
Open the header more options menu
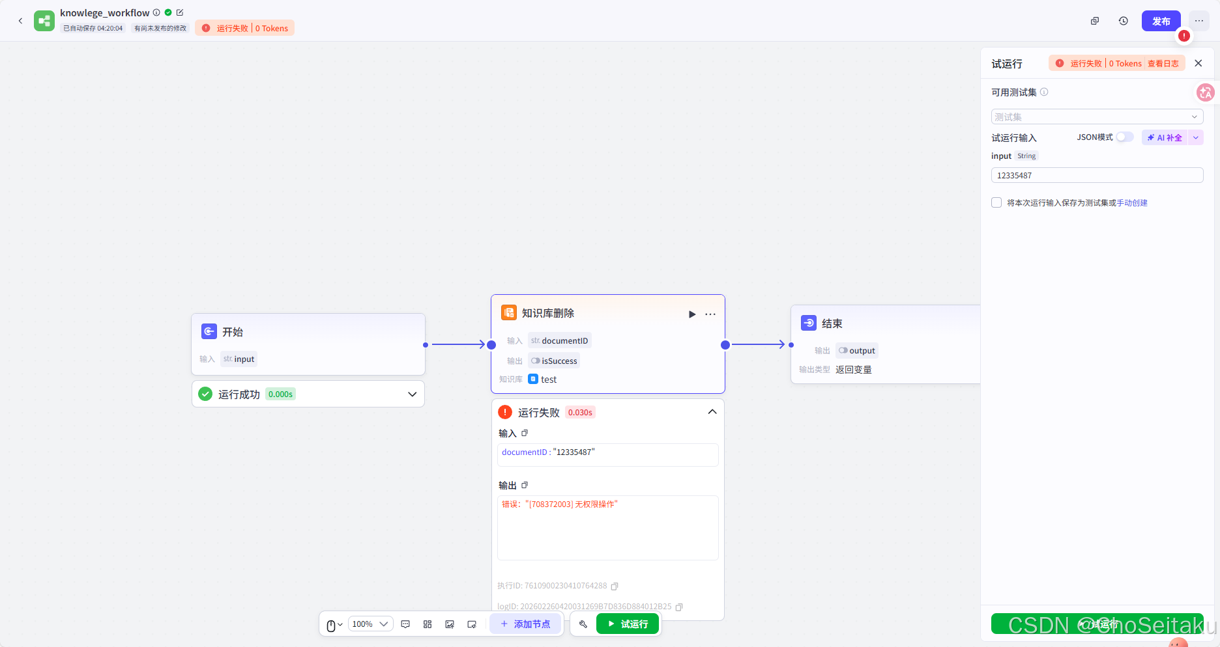pyautogui.click(x=1199, y=21)
